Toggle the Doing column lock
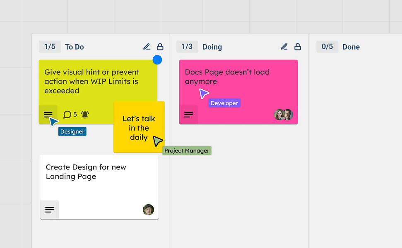Image resolution: width=402 pixels, height=248 pixels. tap(298, 47)
